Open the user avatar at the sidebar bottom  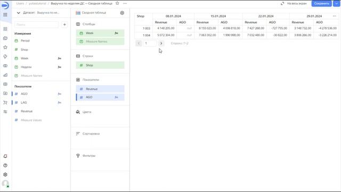tap(5, 183)
